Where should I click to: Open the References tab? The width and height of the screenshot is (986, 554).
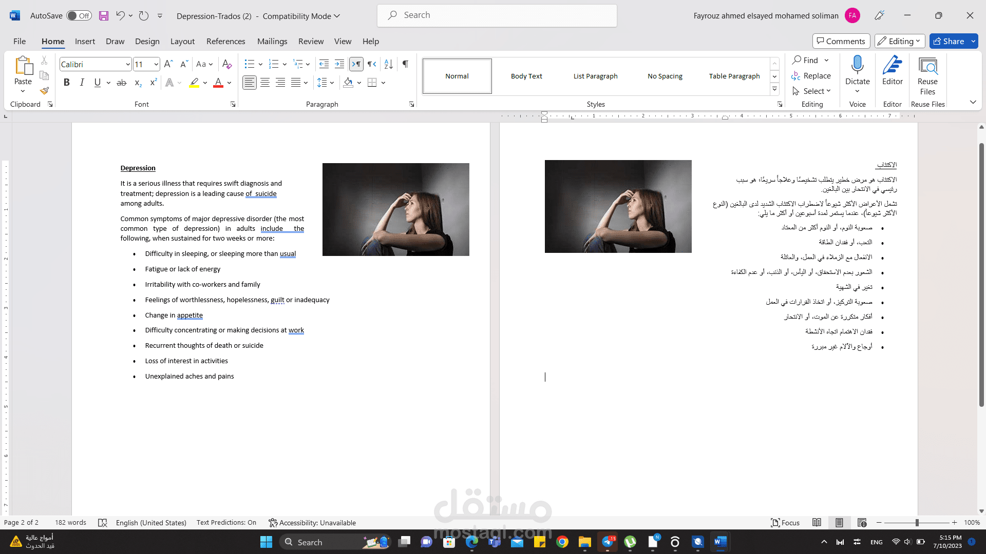[x=225, y=42]
